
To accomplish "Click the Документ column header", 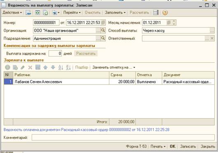I will pos(188,75).
